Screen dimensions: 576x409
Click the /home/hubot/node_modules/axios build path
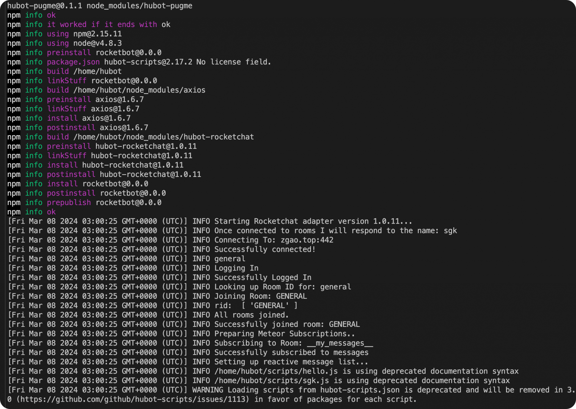(139, 90)
